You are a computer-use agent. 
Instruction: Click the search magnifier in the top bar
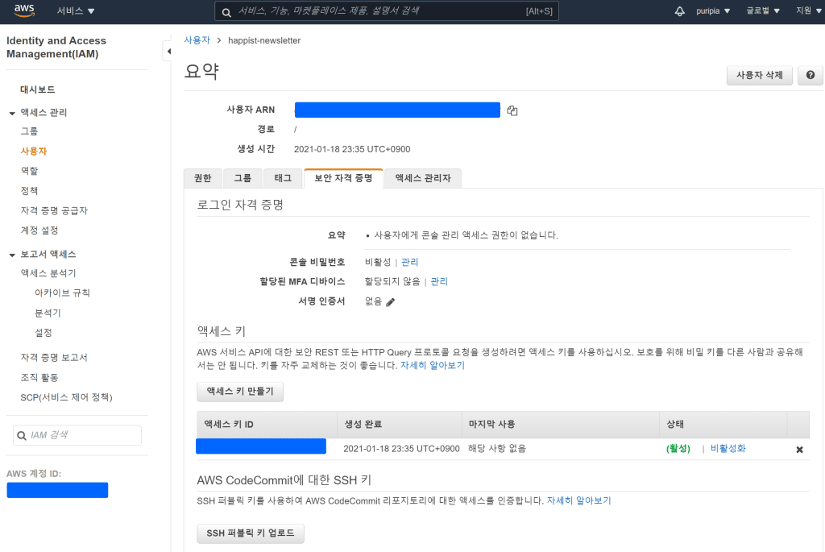pyautogui.click(x=226, y=11)
